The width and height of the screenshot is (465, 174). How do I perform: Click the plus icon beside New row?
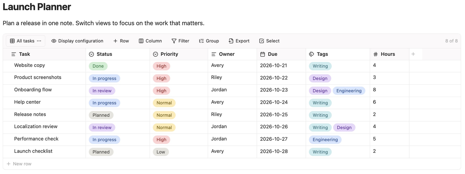(9, 164)
